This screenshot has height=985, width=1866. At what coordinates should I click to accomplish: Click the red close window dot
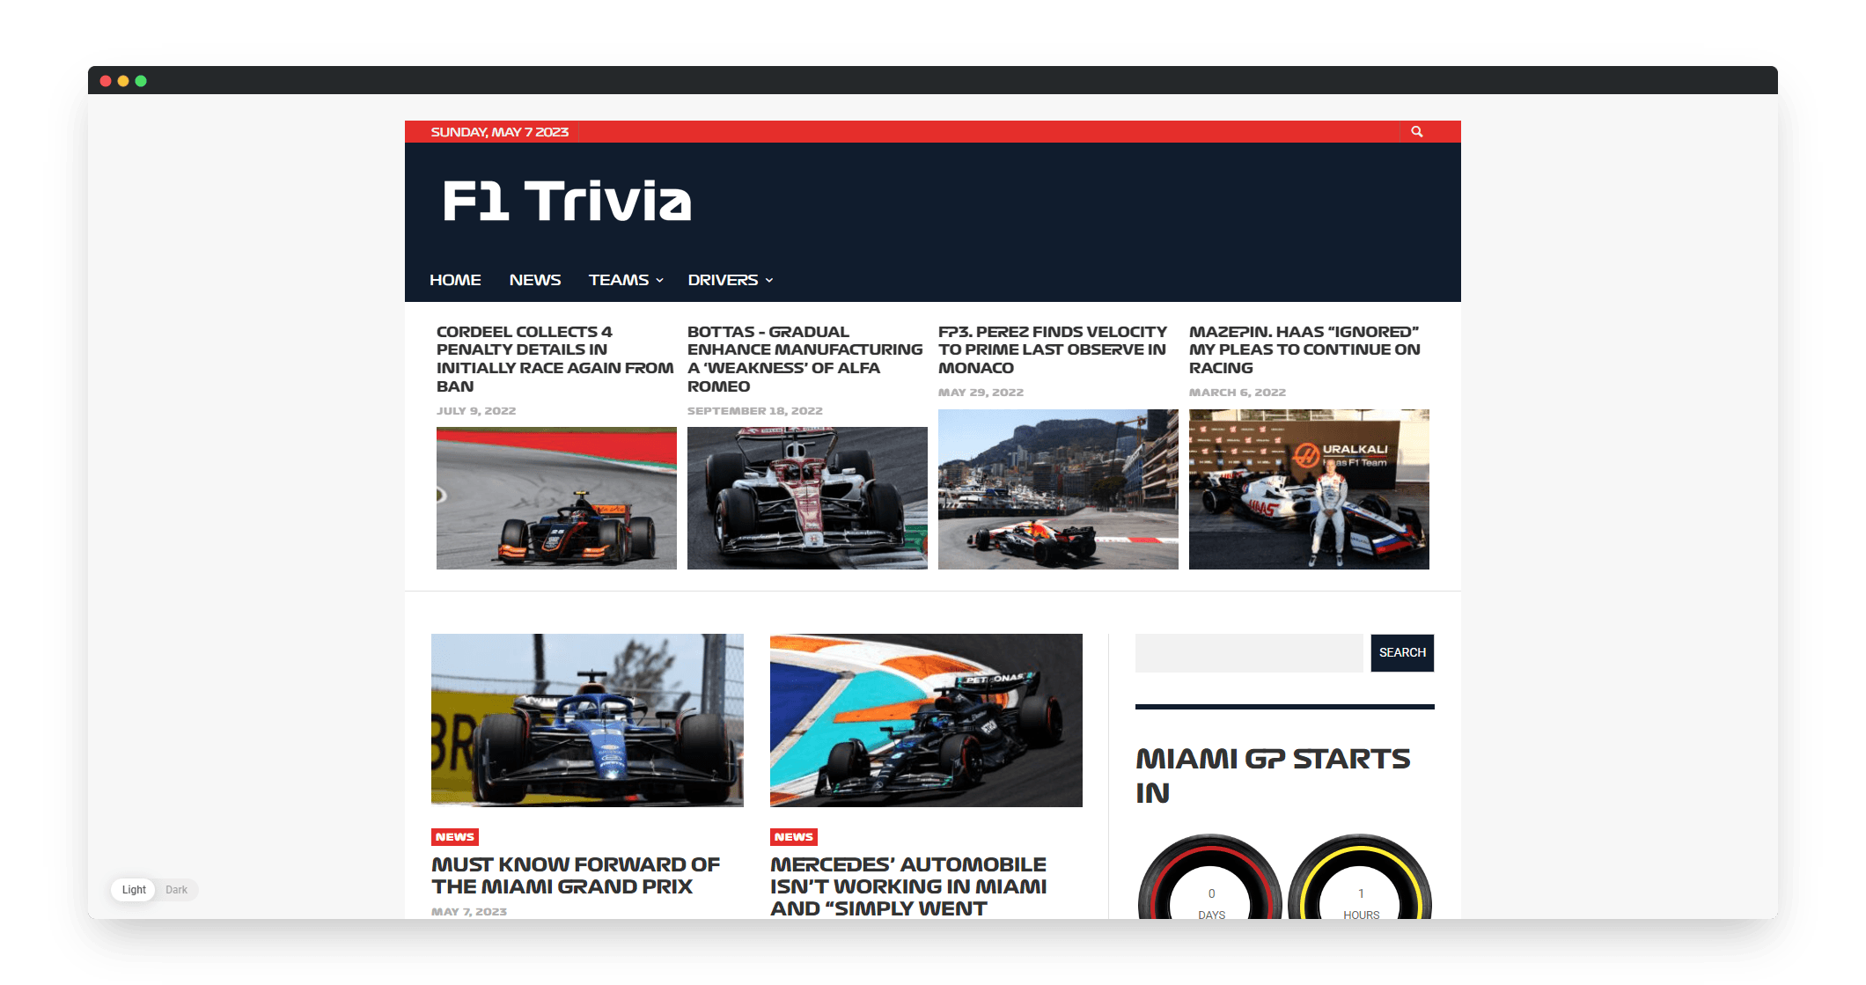point(106,81)
